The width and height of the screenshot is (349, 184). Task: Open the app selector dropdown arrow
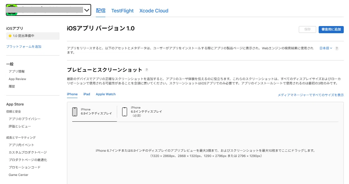pyautogui.click(x=87, y=10)
